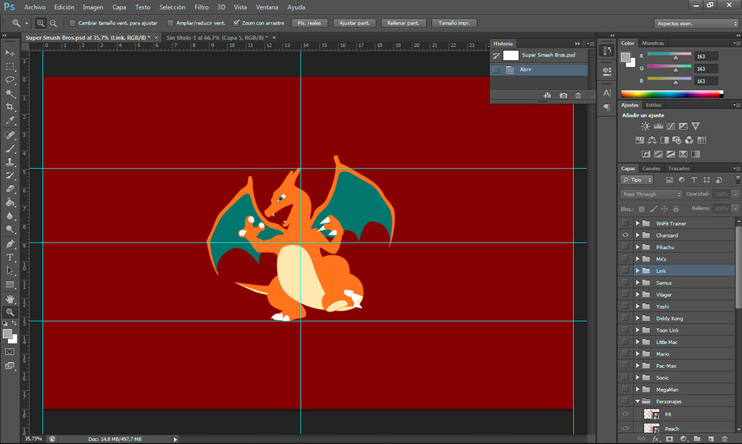Add a Levels adjustment
This screenshot has height=444, width=742.
click(658, 126)
